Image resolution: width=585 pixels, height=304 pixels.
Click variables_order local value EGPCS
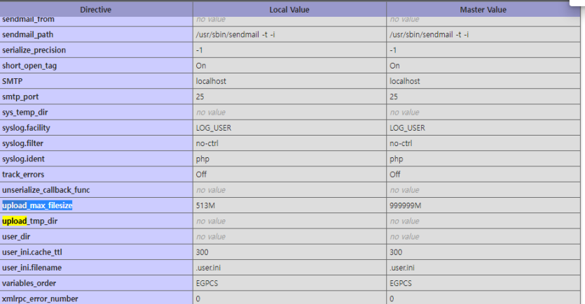click(x=207, y=283)
